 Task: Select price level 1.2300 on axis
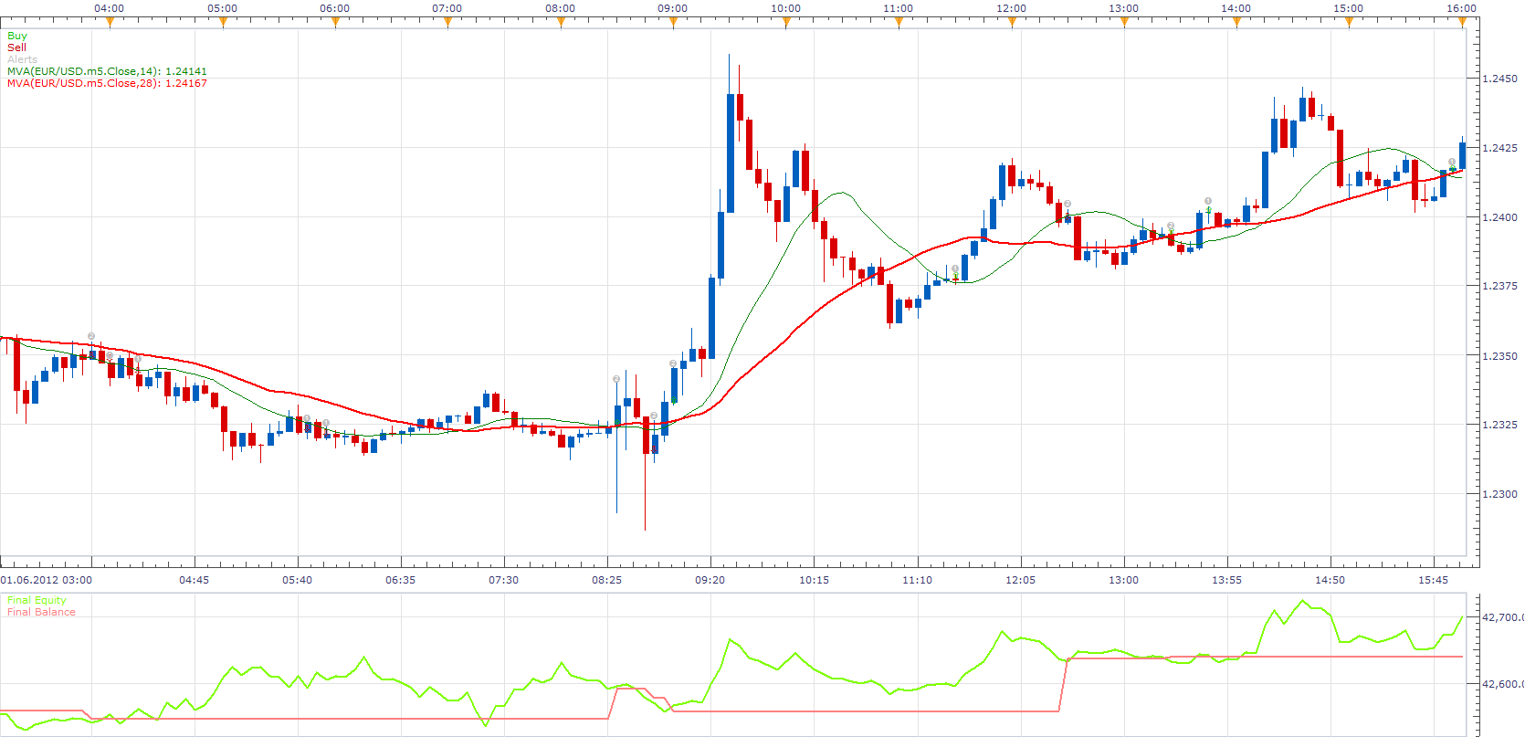click(1499, 494)
